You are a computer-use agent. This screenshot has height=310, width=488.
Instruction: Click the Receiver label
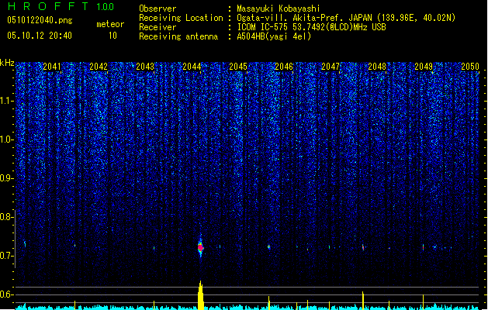tap(157, 27)
